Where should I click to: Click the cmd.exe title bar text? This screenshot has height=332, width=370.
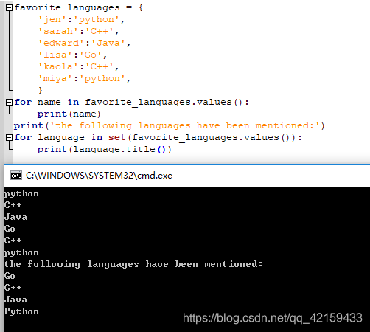point(99,176)
